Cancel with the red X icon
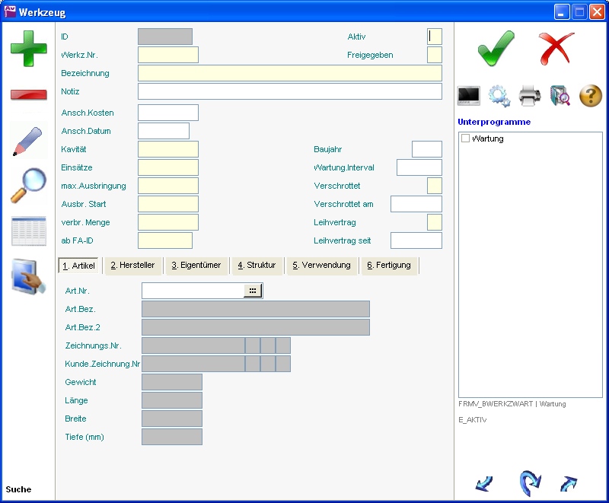This screenshot has height=503, width=609. pyautogui.click(x=556, y=49)
